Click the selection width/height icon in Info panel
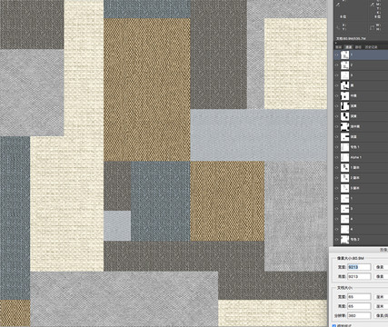Viewport: 388px width, 327px height. [373, 27]
